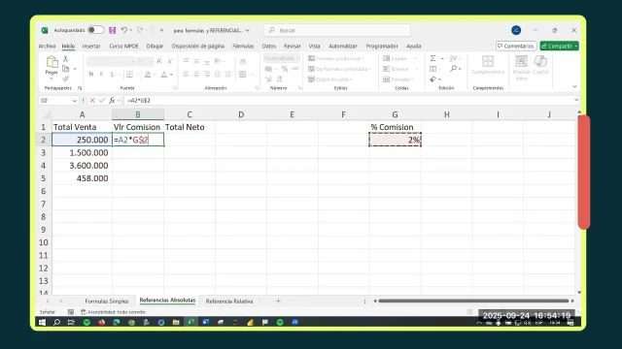Click the Pegar paste icon
The height and width of the screenshot is (349, 622).
(52, 62)
